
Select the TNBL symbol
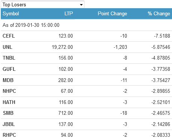click(9, 58)
